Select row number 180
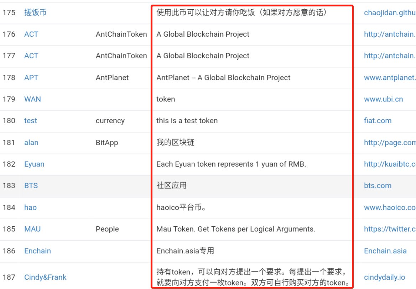 pos(9,121)
